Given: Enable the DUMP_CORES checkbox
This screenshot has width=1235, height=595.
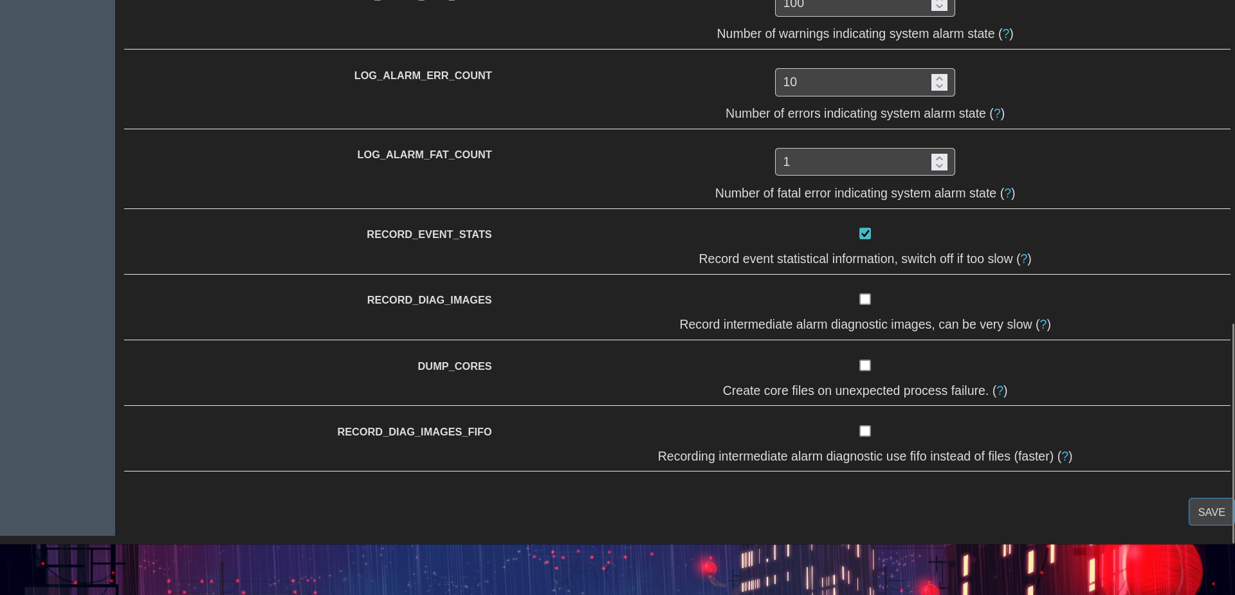Looking at the screenshot, I should 864,365.
